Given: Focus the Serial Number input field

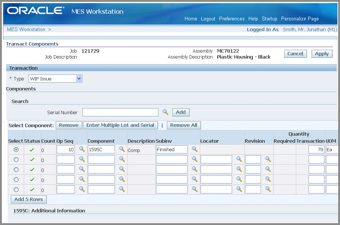Looking at the screenshot, I should pyautogui.click(x=121, y=112).
